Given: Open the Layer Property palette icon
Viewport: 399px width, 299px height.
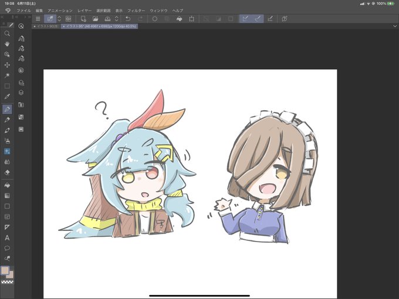Looking at the screenshot, I should pyautogui.click(x=21, y=83).
